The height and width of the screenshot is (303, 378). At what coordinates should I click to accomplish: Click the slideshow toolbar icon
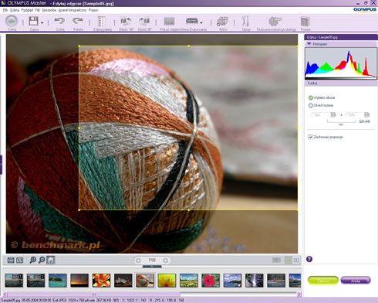click(x=169, y=22)
